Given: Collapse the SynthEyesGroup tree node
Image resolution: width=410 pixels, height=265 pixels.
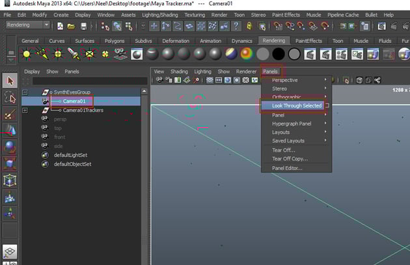Looking at the screenshot, I should coord(25,92).
